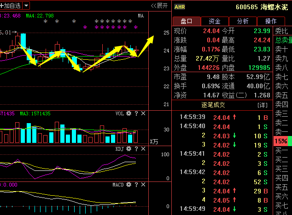Show help for the MACD indicator
Image resolution: width=292 pixels, height=215 pixels.
pos(136,185)
